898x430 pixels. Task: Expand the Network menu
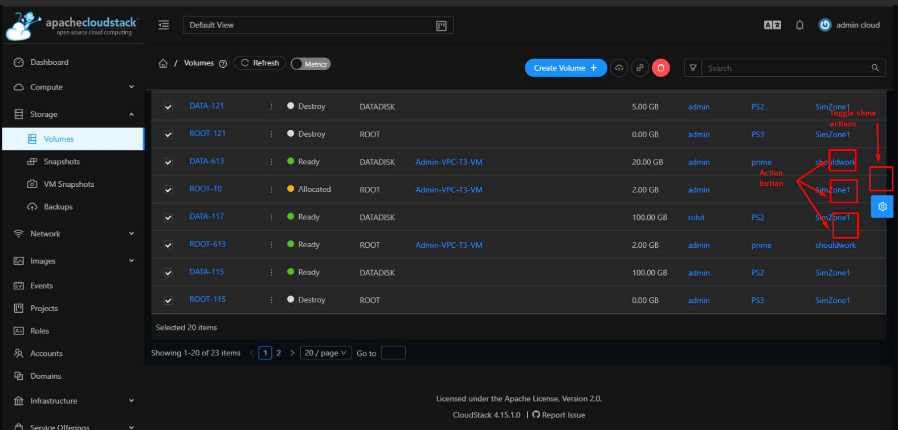(74, 234)
